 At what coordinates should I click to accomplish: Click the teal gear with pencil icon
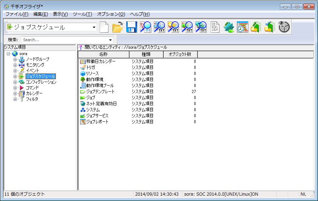229,27
